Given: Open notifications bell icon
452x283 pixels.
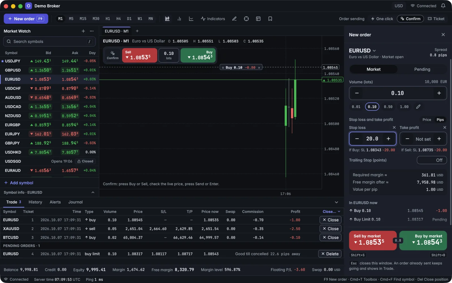Looking at the screenshot, I should [x=443, y=6].
